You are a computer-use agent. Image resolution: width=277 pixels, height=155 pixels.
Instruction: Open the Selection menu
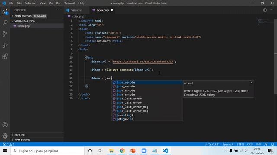point(31,3)
